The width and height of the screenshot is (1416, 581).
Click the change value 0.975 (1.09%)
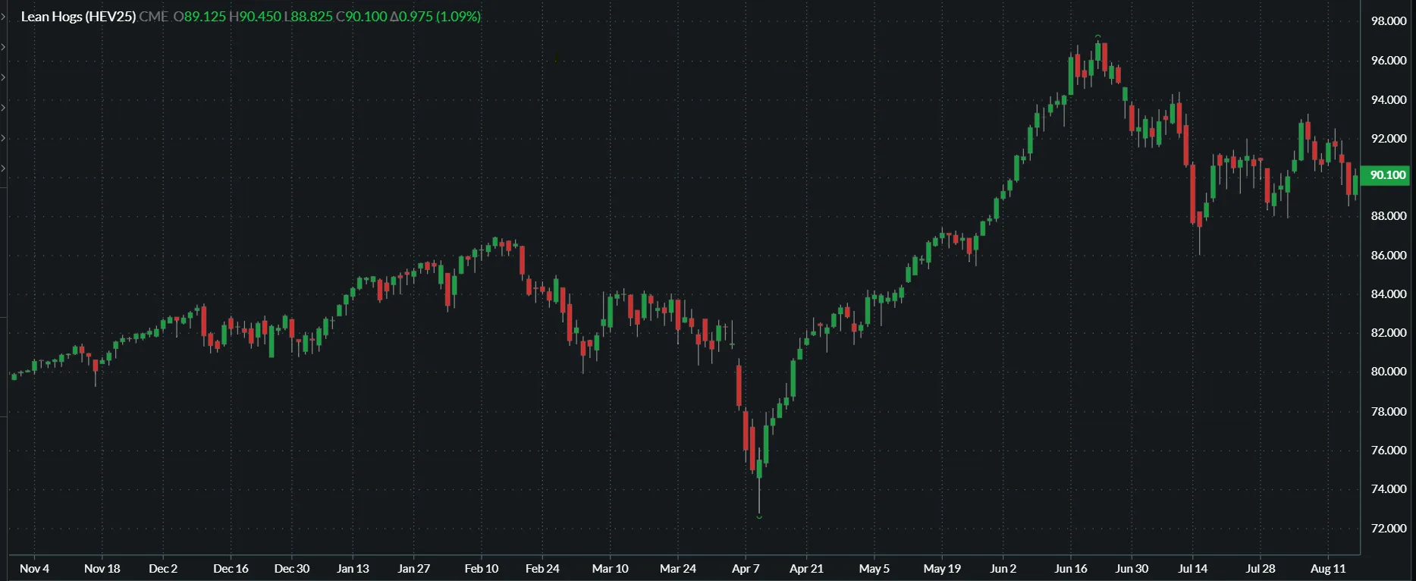pyautogui.click(x=435, y=17)
